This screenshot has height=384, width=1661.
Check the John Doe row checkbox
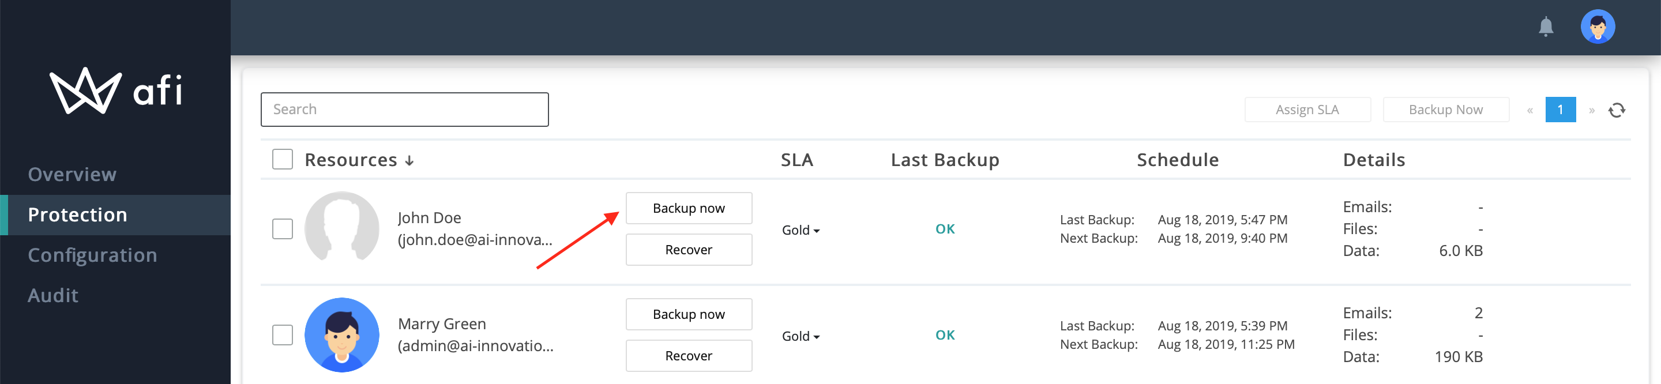pos(283,229)
